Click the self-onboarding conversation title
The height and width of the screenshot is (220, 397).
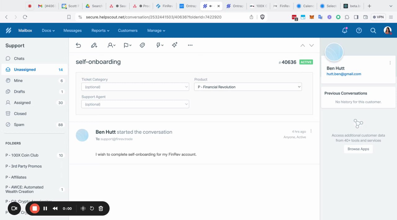(98, 62)
